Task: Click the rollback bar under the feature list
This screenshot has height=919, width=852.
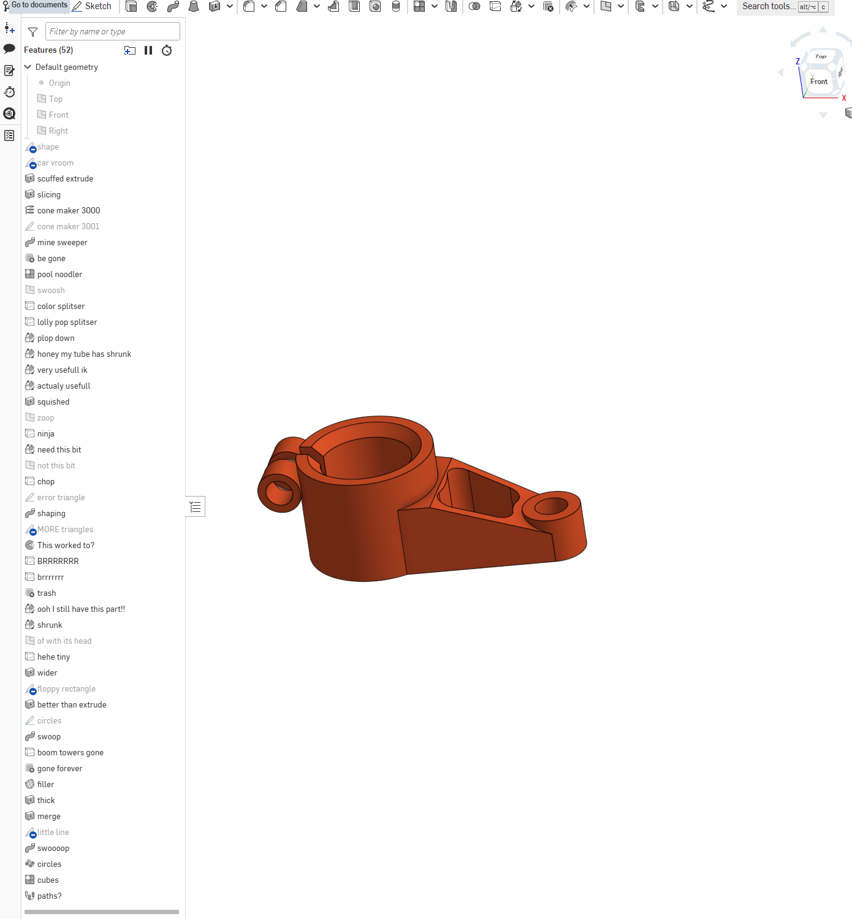Action: pos(102,912)
